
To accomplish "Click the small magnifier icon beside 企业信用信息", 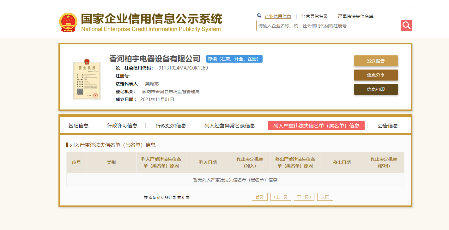I will click(x=259, y=15).
